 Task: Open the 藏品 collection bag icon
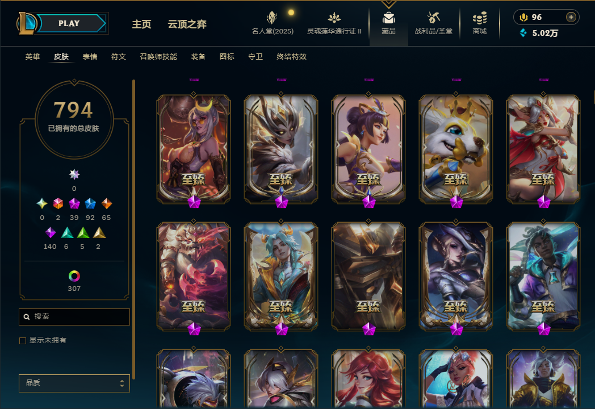[388, 18]
